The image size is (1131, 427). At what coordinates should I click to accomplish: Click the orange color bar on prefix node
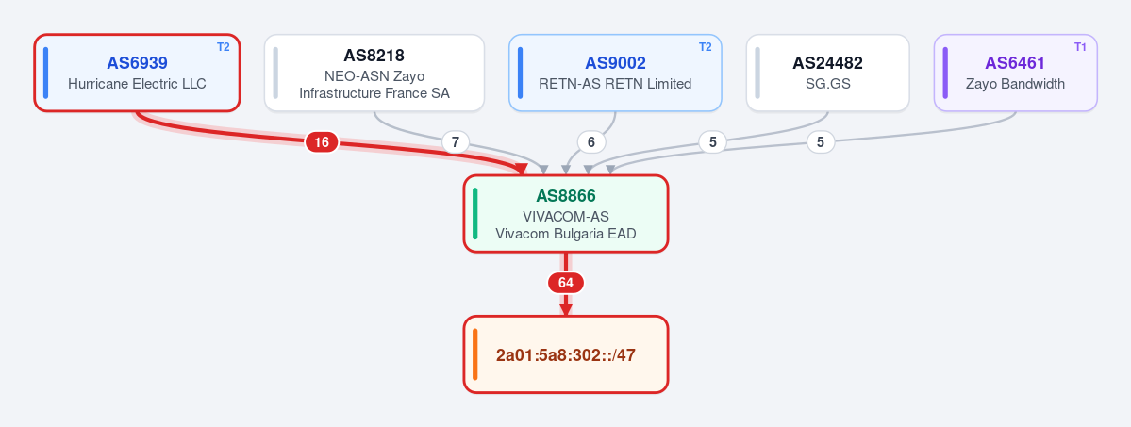(x=475, y=354)
